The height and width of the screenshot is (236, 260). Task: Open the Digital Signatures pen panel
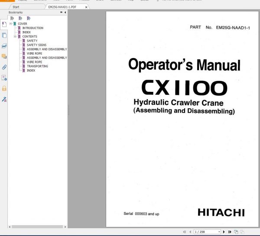[4, 99]
